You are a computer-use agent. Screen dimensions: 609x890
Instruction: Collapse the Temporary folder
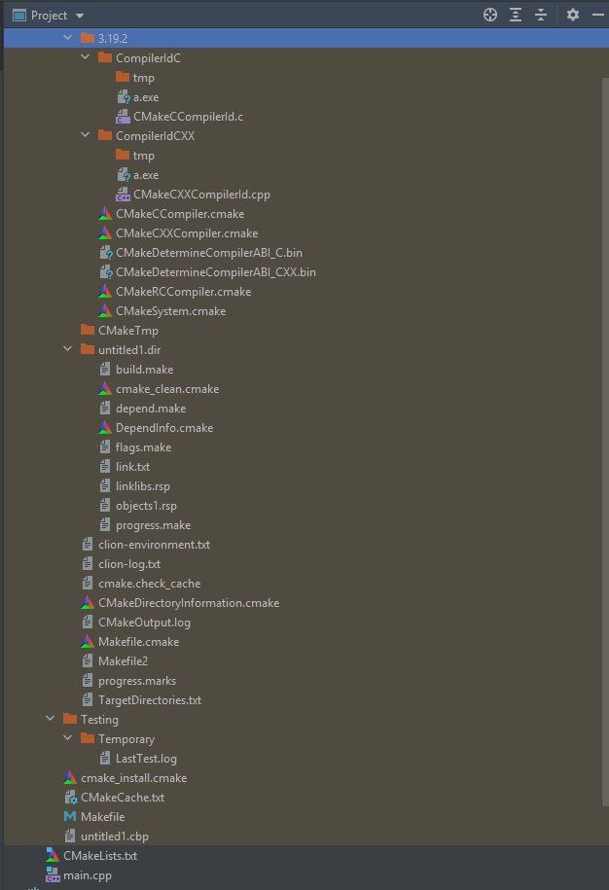pos(67,738)
